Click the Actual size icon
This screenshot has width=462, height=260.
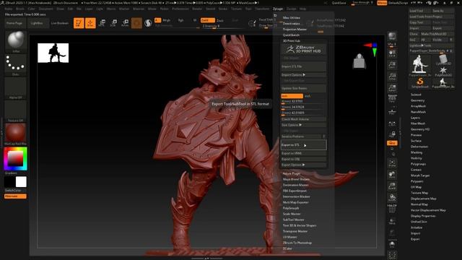pos(392,77)
